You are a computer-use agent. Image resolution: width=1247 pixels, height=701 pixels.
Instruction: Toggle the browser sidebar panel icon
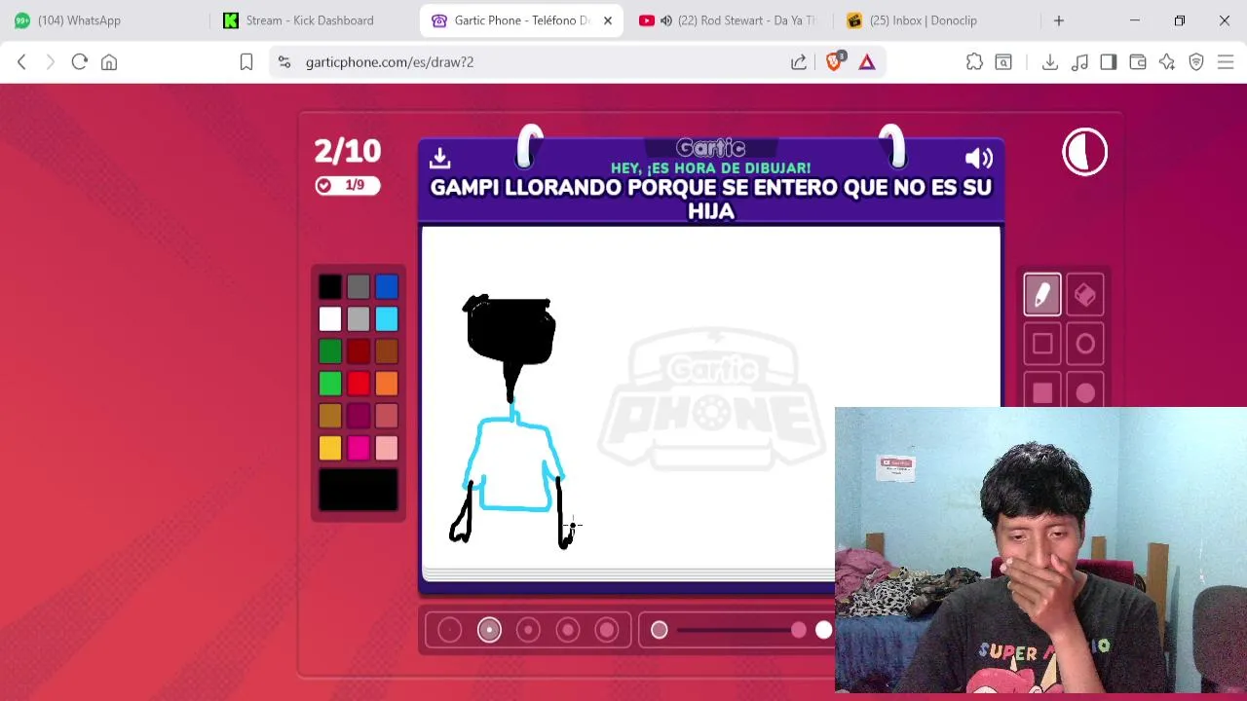click(x=1108, y=62)
